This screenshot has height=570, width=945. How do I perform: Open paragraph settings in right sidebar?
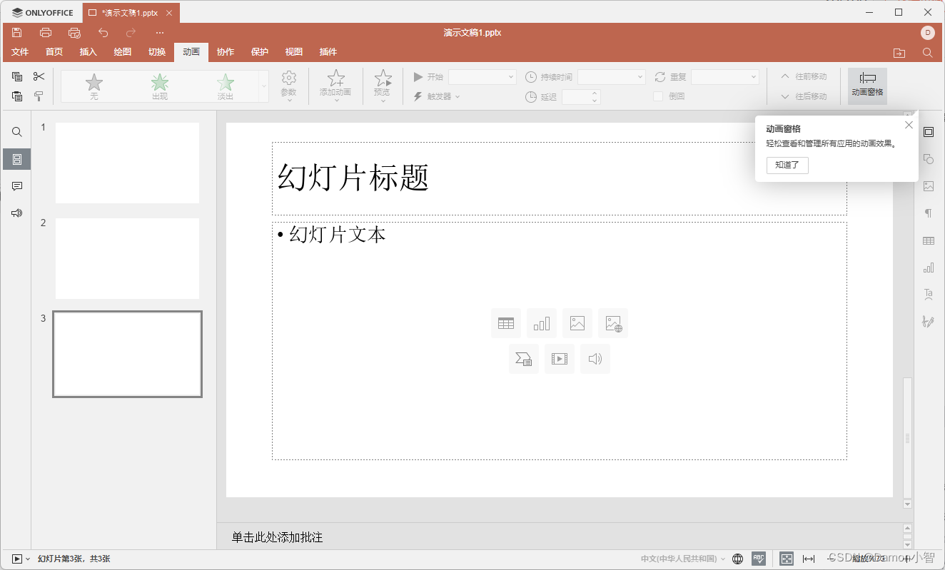click(929, 213)
